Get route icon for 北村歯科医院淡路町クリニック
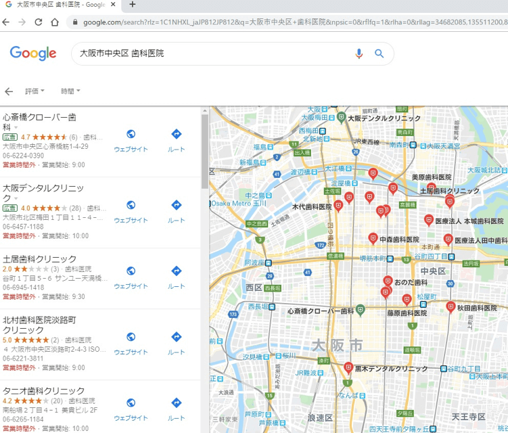 [x=177, y=337]
